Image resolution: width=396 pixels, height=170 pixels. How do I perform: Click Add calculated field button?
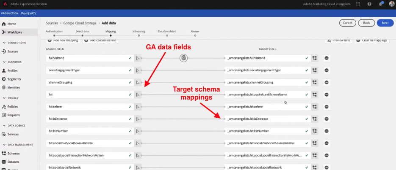pyautogui.click(x=100, y=40)
